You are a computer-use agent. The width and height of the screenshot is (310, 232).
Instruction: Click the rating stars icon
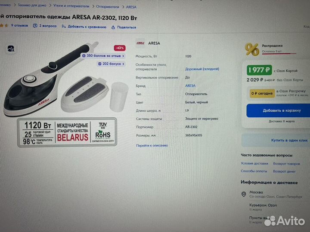pos(4,25)
